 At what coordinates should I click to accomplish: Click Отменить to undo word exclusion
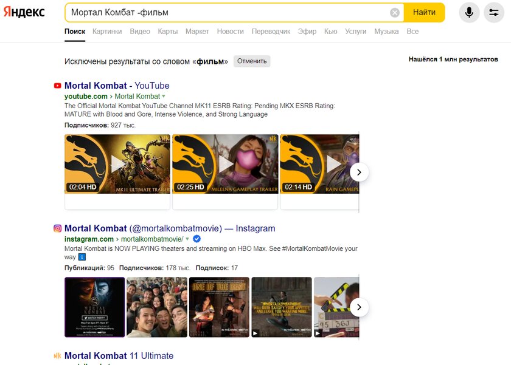point(252,61)
